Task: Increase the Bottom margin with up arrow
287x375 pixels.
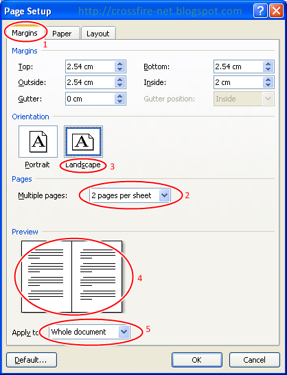Action: tap(268, 64)
